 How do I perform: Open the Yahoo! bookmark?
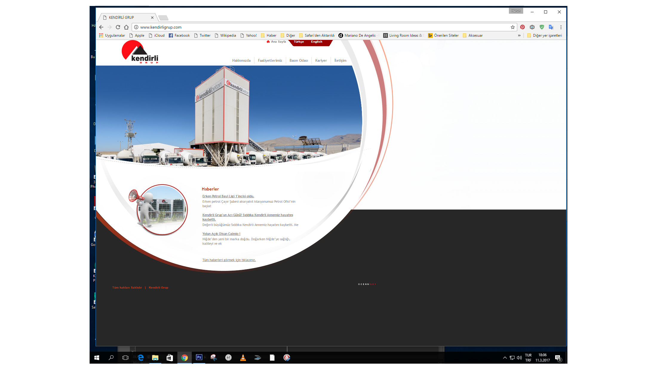[x=248, y=35]
